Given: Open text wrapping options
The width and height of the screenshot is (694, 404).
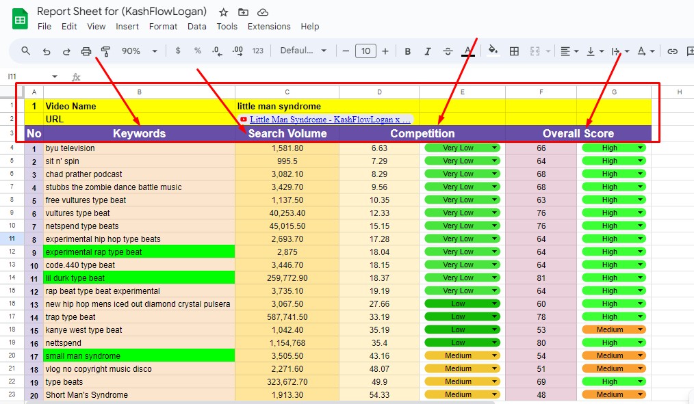Looking at the screenshot, I should (619, 51).
